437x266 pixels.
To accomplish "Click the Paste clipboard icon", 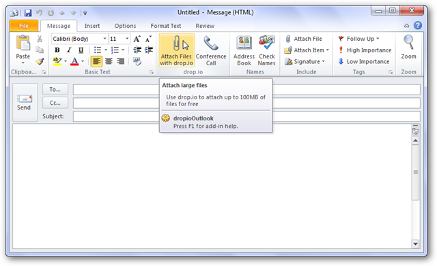I will click(23, 44).
